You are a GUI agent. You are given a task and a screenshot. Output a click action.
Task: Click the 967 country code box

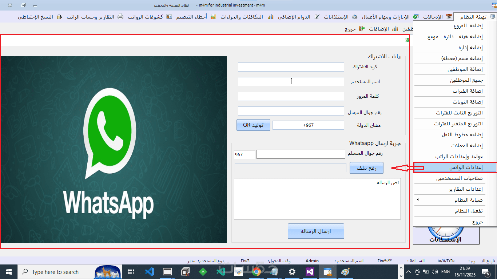coord(244,154)
